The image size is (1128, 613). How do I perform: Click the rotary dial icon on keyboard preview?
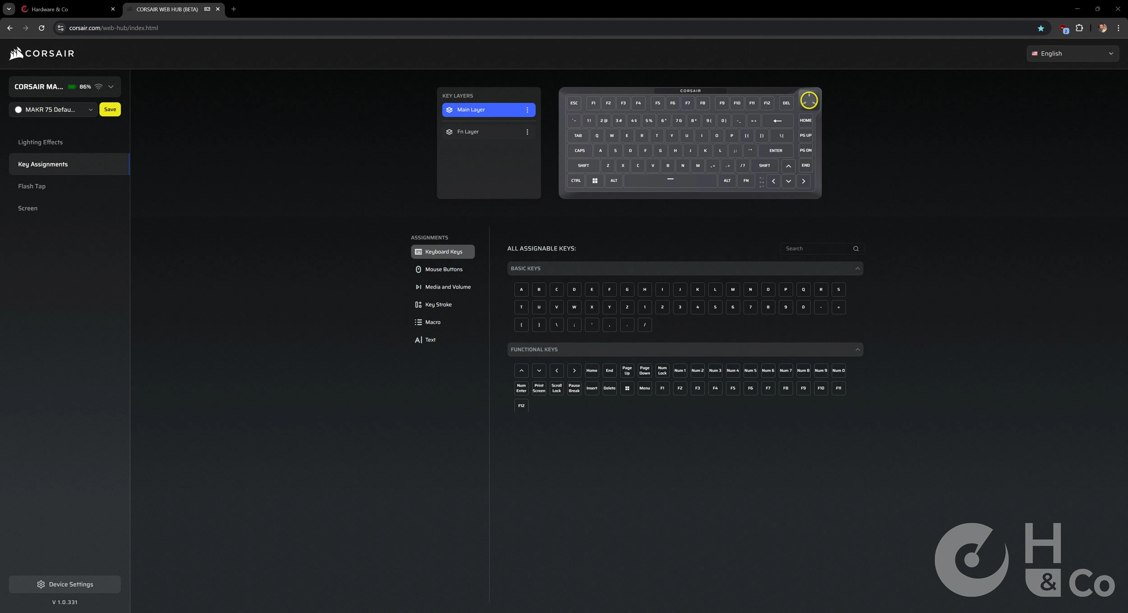[x=809, y=100]
